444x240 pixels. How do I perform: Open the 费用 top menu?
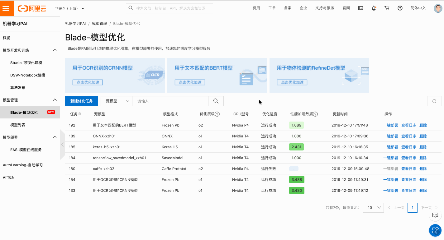pos(256,8)
